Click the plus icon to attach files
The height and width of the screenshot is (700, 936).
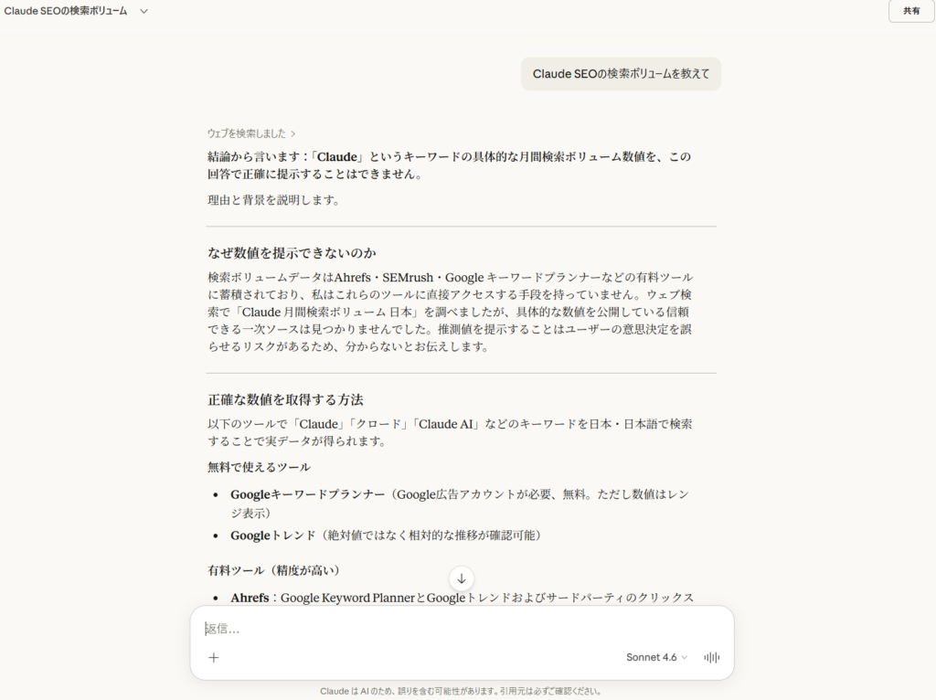213,657
